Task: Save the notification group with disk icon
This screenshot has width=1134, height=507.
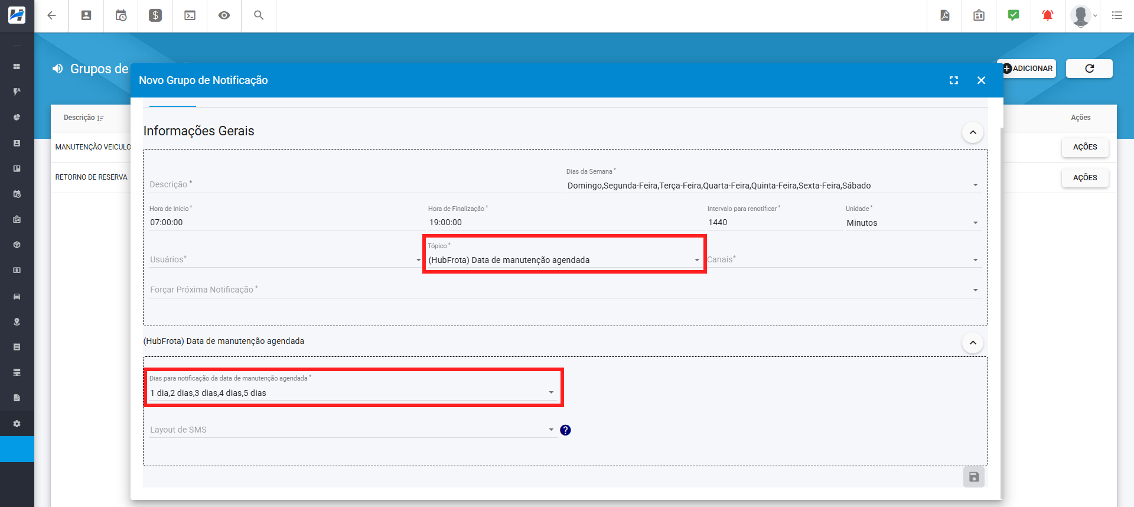Action: [974, 477]
